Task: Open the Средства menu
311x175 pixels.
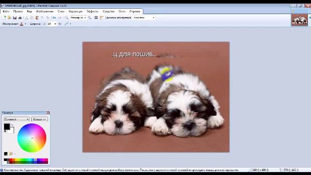Action: (x=108, y=12)
